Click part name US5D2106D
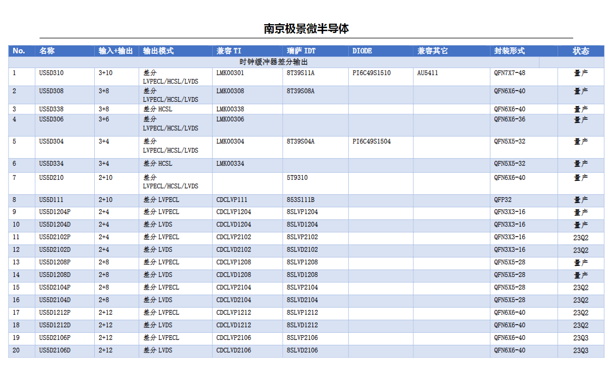Viewport: 611px width, 369px height. 55,350
